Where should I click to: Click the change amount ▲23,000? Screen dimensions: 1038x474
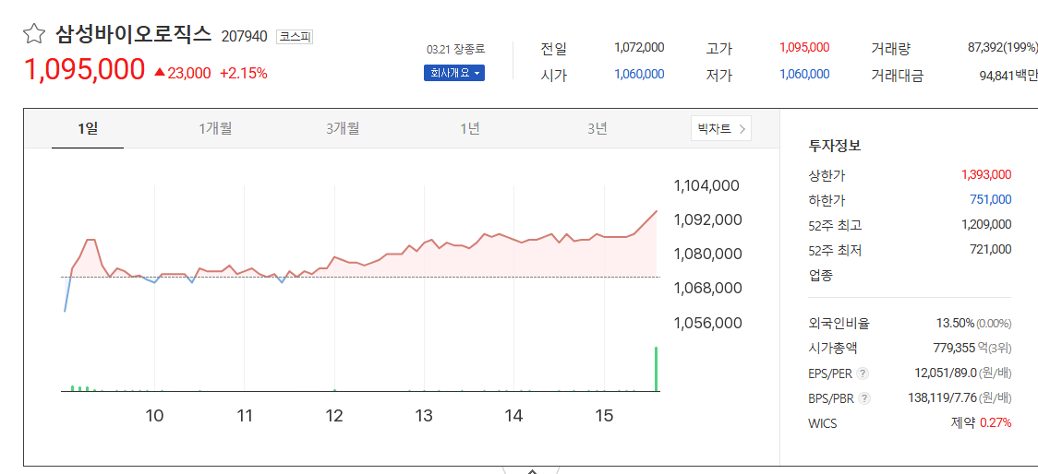coord(182,73)
